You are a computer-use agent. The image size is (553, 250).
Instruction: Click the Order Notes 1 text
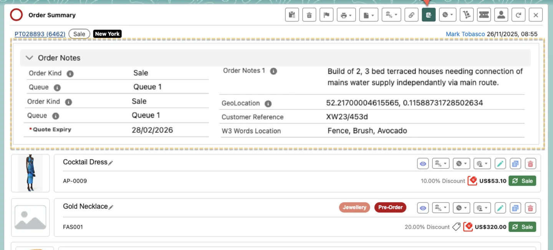tap(425, 77)
